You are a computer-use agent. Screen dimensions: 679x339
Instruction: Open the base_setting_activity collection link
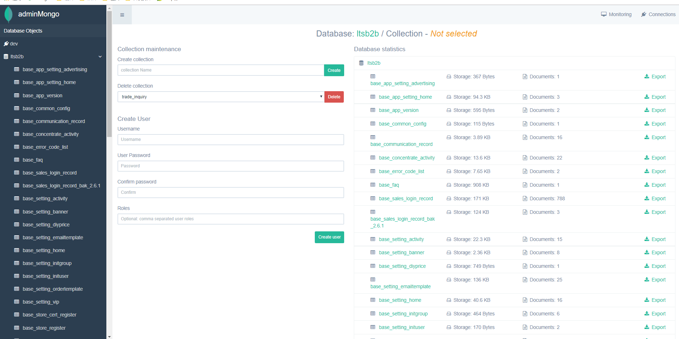[x=401, y=239]
